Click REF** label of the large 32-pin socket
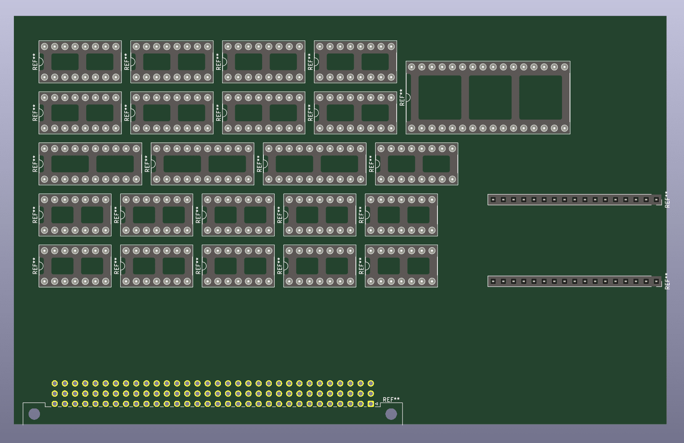Image resolution: width=684 pixels, height=443 pixels. [402, 97]
